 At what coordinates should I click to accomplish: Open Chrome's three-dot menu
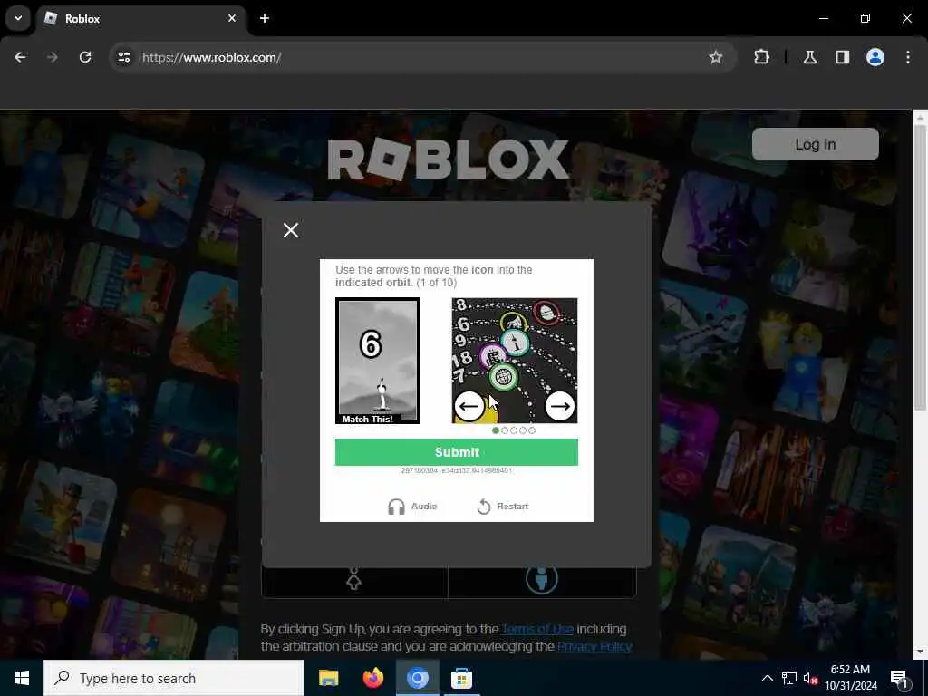908,57
